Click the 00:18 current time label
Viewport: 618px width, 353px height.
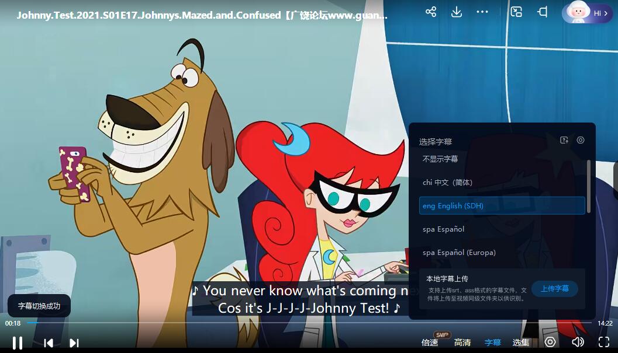(x=13, y=323)
